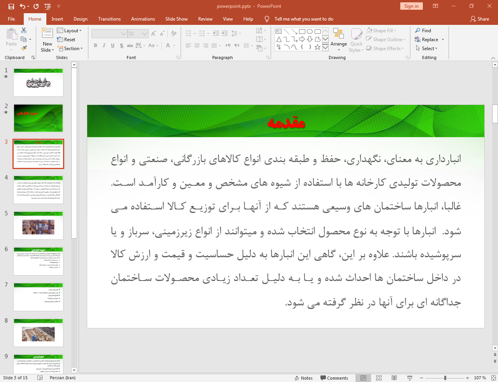
Task: Cut selection with scissors icon
Action: 24,30
